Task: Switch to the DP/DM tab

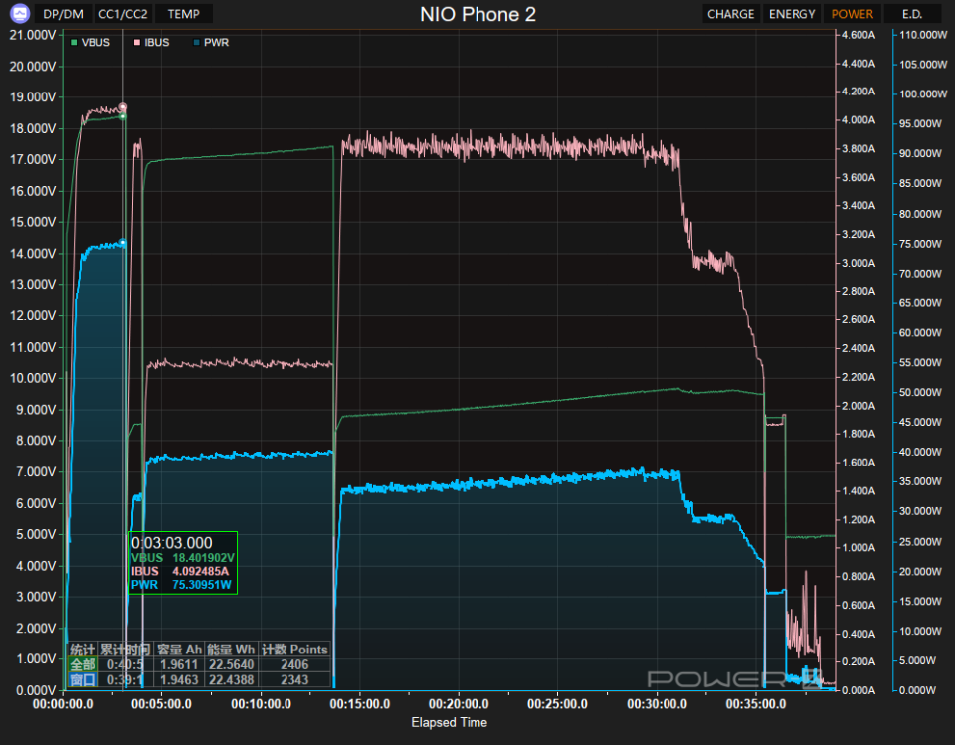Action: [63, 14]
